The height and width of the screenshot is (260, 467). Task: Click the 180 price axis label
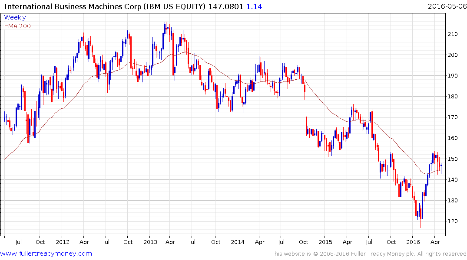point(453,97)
